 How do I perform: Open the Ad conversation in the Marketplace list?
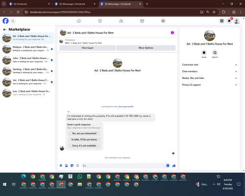[x=27, y=38]
